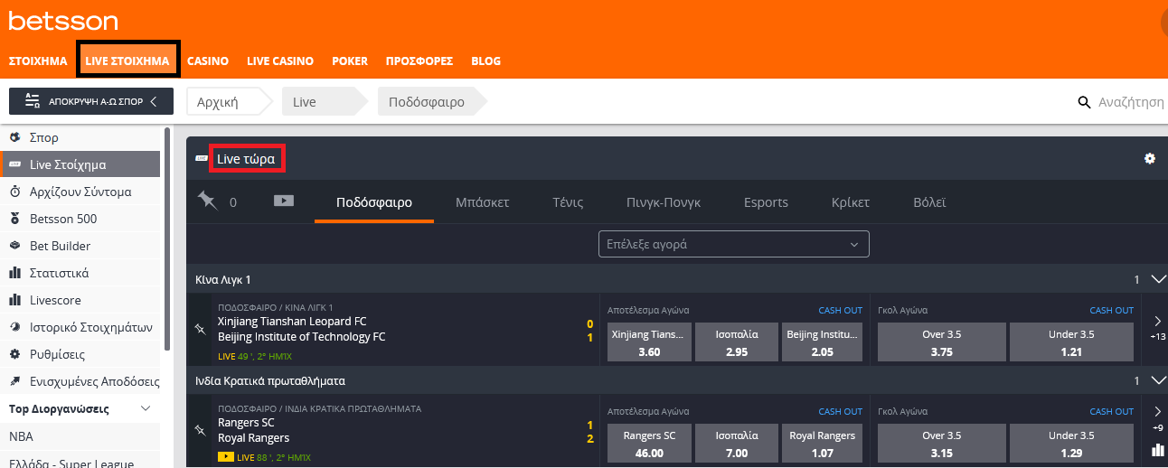
Task: Click CASH OUT on Xinjiang Αποτέλεσμα Αγώνα market
Action: tap(841, 310)
